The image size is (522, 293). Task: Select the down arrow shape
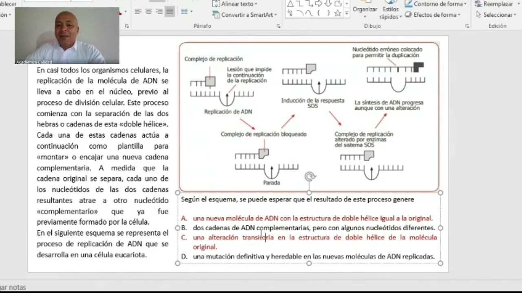pos(328,4)
